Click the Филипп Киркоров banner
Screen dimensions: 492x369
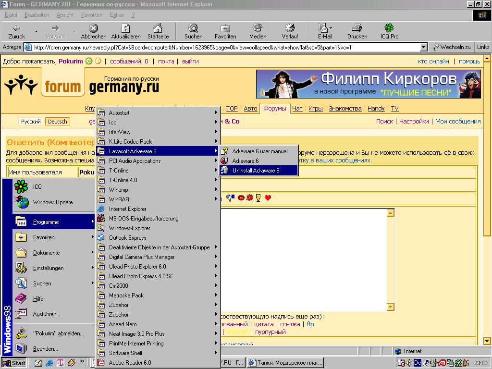coord(369,84)
